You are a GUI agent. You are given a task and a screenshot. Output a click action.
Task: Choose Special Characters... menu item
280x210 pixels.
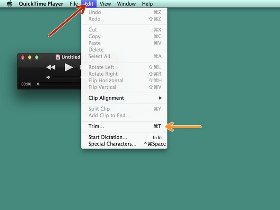(124, 144)
